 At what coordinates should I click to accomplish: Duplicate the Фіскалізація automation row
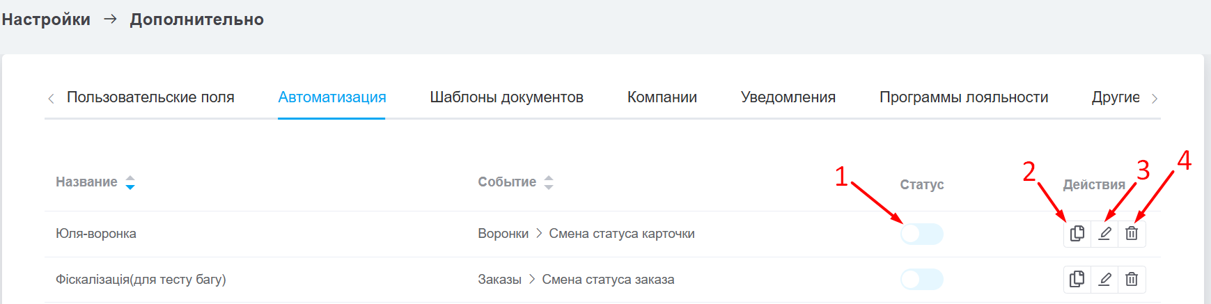[1077, 280]
